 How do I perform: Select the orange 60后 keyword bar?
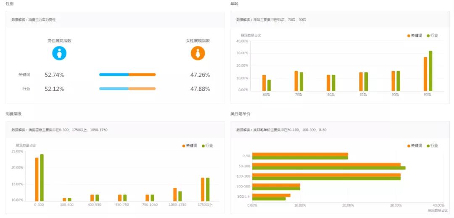pos(264,83)
